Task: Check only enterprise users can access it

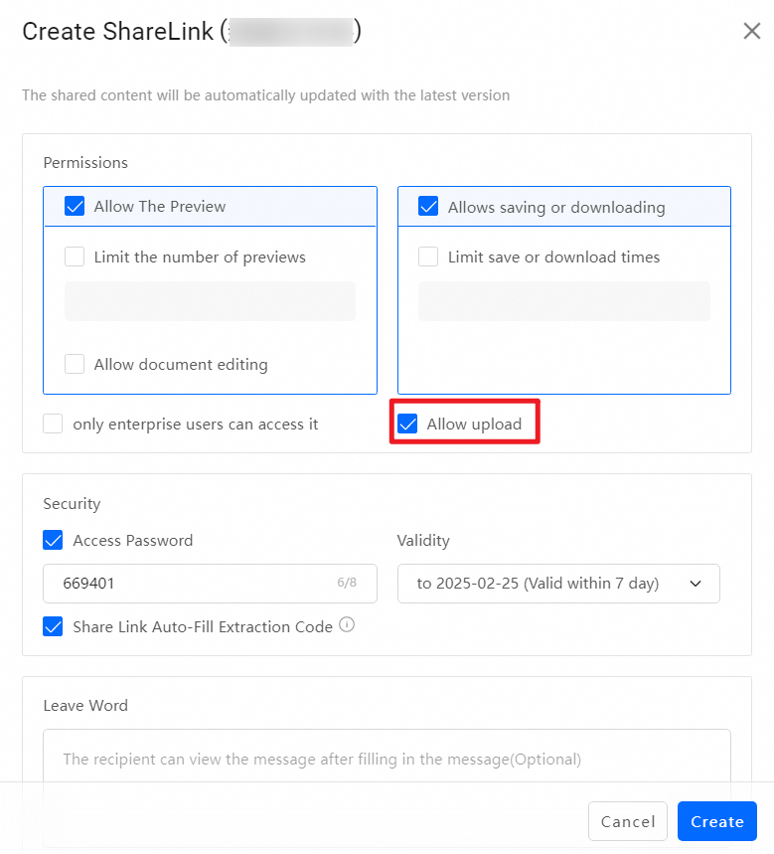Action: (x=53, y=424)
